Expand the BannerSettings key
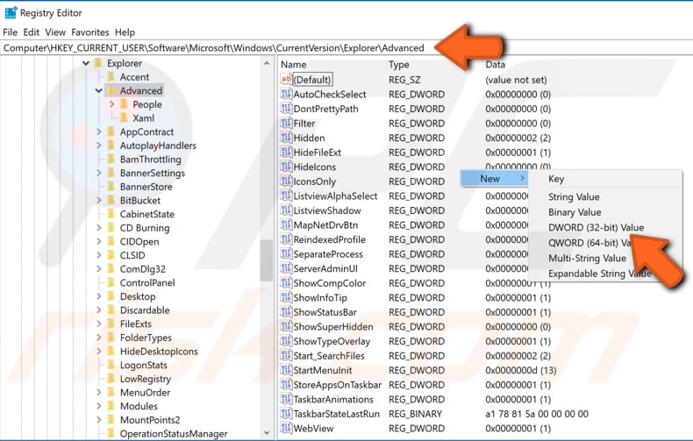Screen dimensions: 693x441 [98, 173]
